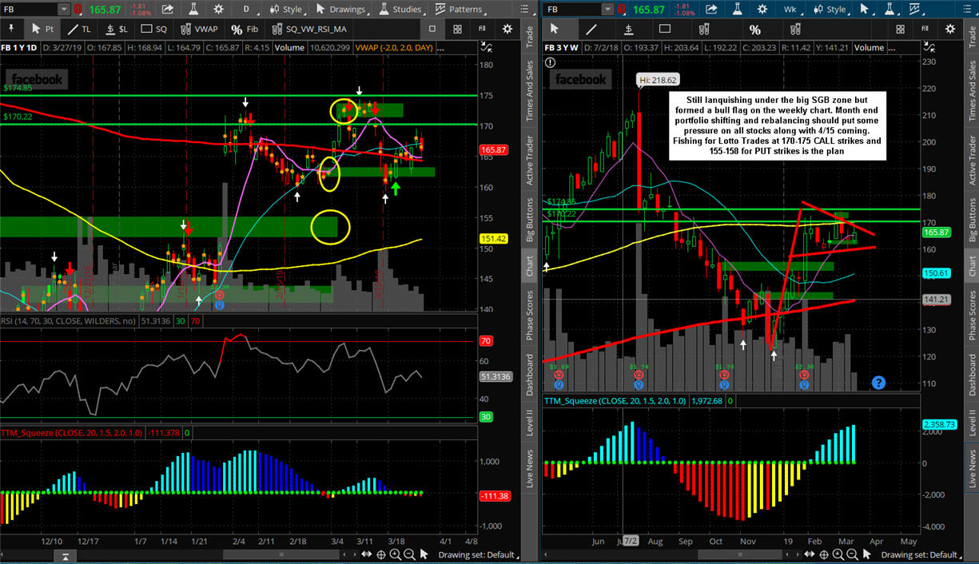Select the TL trendline tool in left chart
Screen dimensions: 979x564
coord(78,29)
